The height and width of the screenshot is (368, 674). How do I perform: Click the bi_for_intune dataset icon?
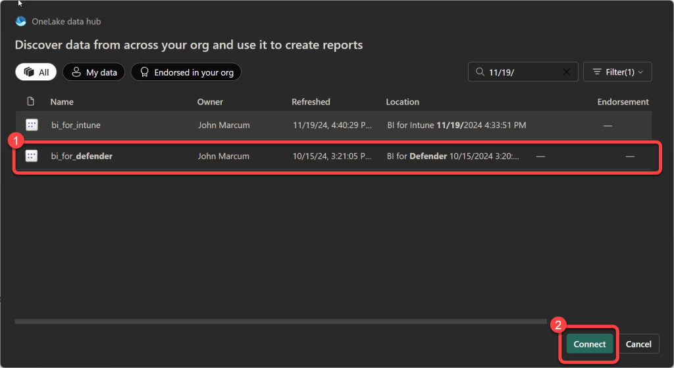tap(32, 125)
